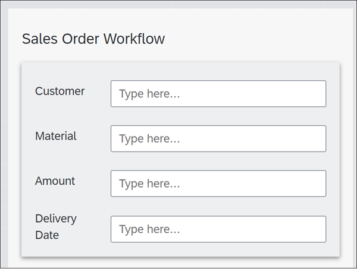Click the Delivery Date field label

(x=56, y=227)
